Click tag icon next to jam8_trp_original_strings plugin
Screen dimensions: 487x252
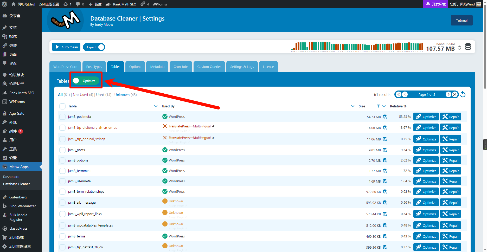point(213,138)
